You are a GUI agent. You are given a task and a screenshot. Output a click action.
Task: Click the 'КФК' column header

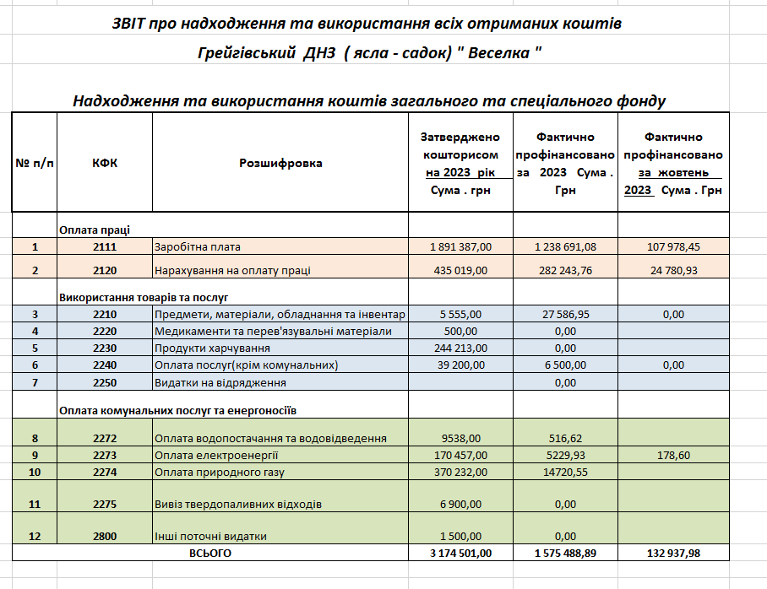(105, 163)
